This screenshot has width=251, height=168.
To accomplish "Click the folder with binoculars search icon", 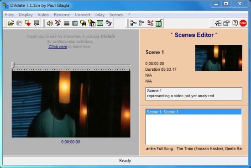I will (83, 23).
